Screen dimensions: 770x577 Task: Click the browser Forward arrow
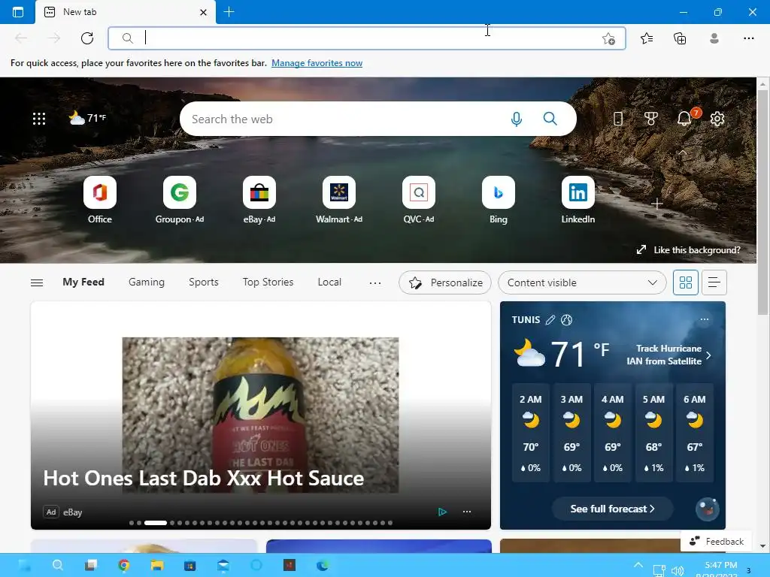point(53,38)
